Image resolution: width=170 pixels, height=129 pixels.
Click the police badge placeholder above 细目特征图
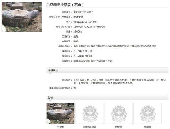90,113
